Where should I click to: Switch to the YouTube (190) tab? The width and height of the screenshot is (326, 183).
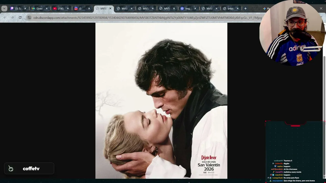[x=60, y=8]
